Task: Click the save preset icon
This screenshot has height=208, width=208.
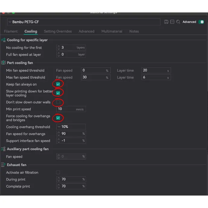Action: pos(166,22)
